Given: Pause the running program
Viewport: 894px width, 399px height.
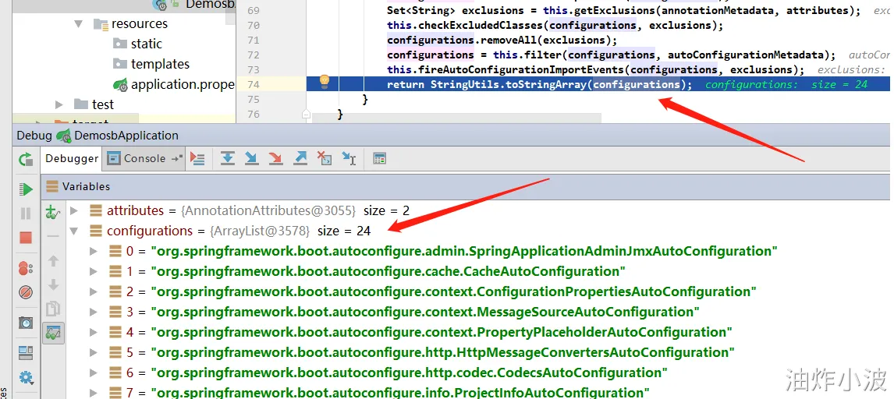Looking at the screenshot, I should click(x=26, y=214).
